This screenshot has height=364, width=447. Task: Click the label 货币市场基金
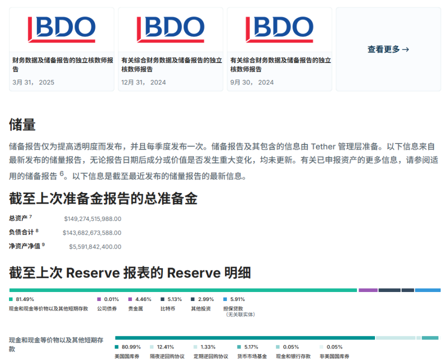pos(252,356)
